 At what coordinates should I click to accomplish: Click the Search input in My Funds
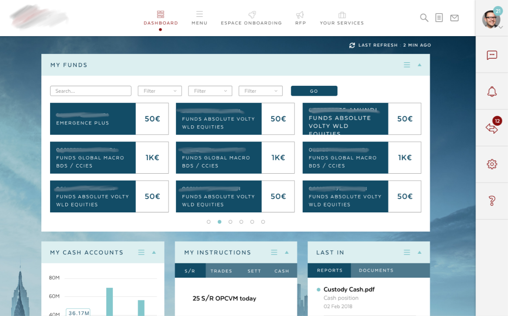(90, 91)
